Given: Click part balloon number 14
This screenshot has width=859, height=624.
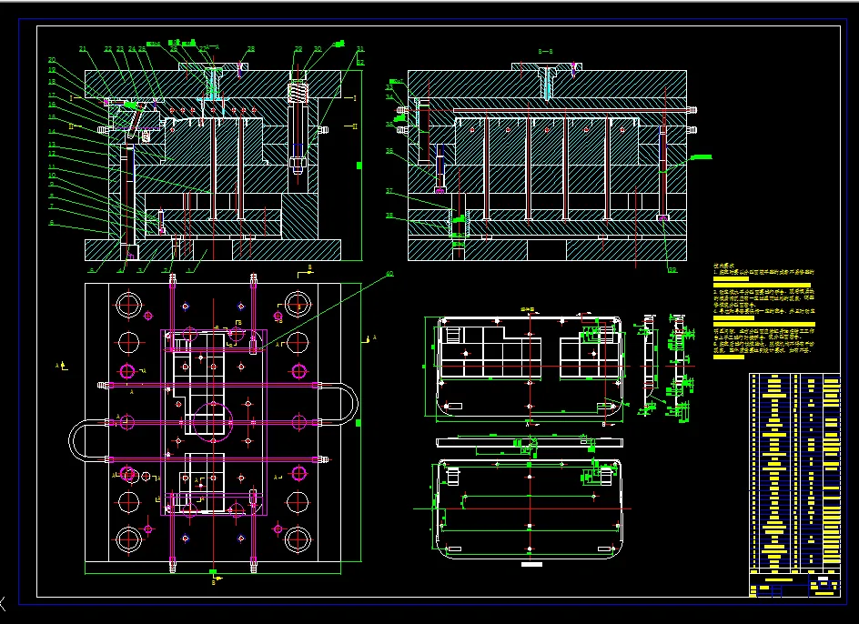Looking at the screenshot, I should click(x=52, y=132).
